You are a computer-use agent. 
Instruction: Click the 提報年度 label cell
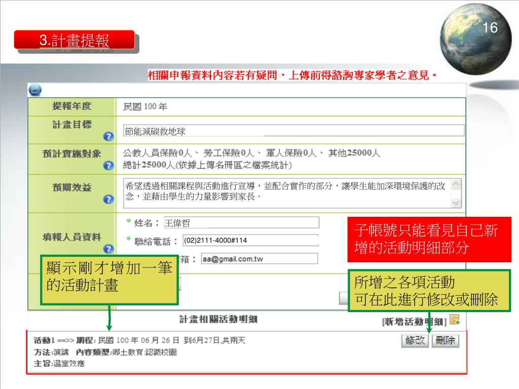click(72, 106)
